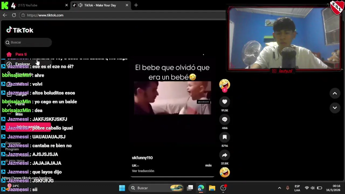Close the TikTok tab
The height and width of the screenshot is (194, 345).
click(127, 5)
